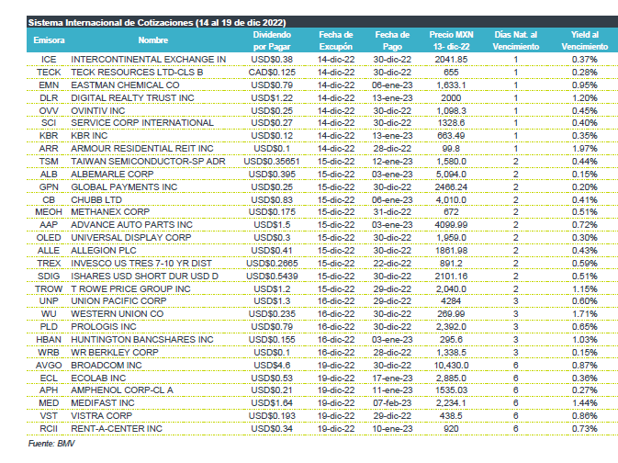Viewport: 618px width, 463px height.
Task: Click the 'USD$4.6' dividend for Broadcom
Action: (x=272, y=366)
